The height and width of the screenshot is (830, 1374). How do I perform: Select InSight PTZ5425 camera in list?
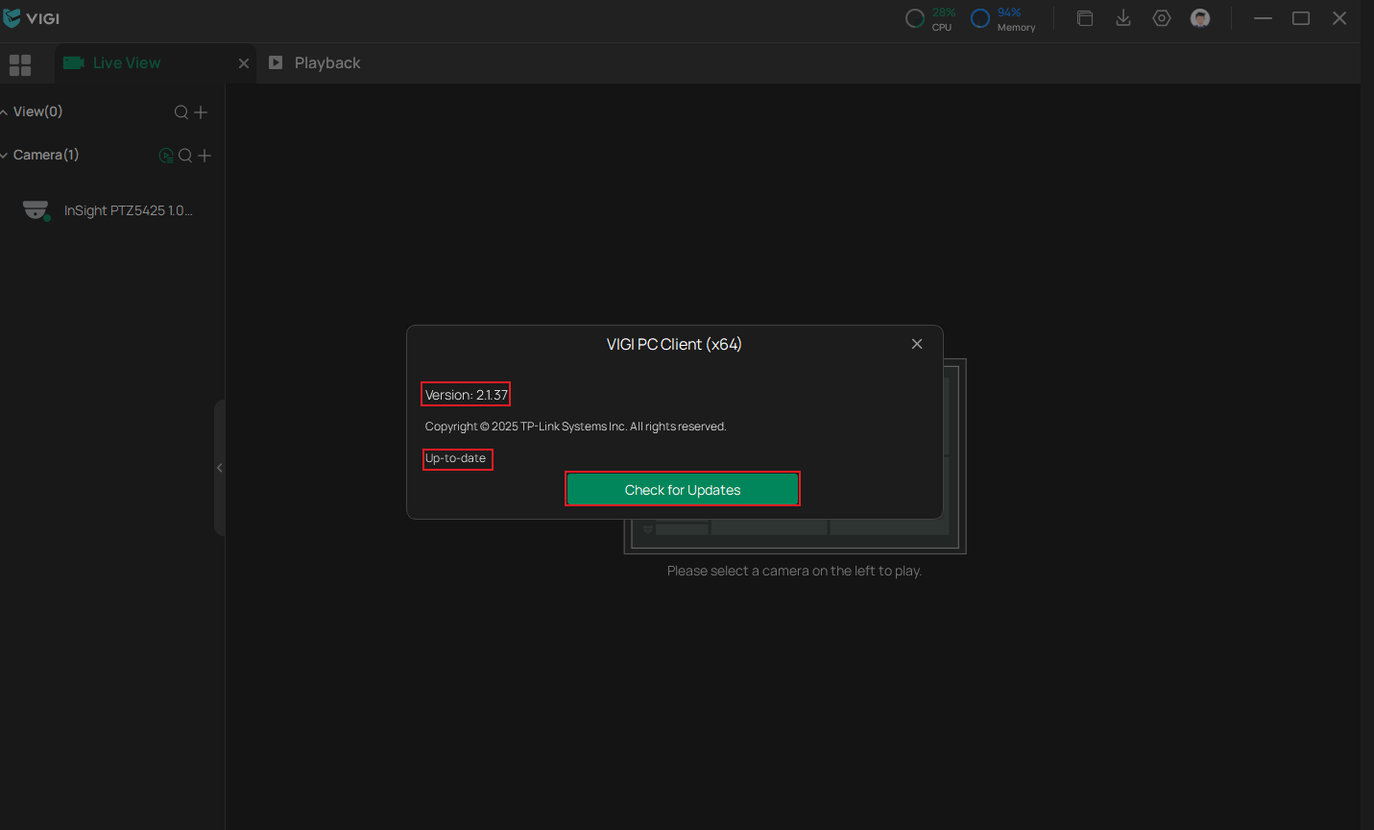pos(112,210)
